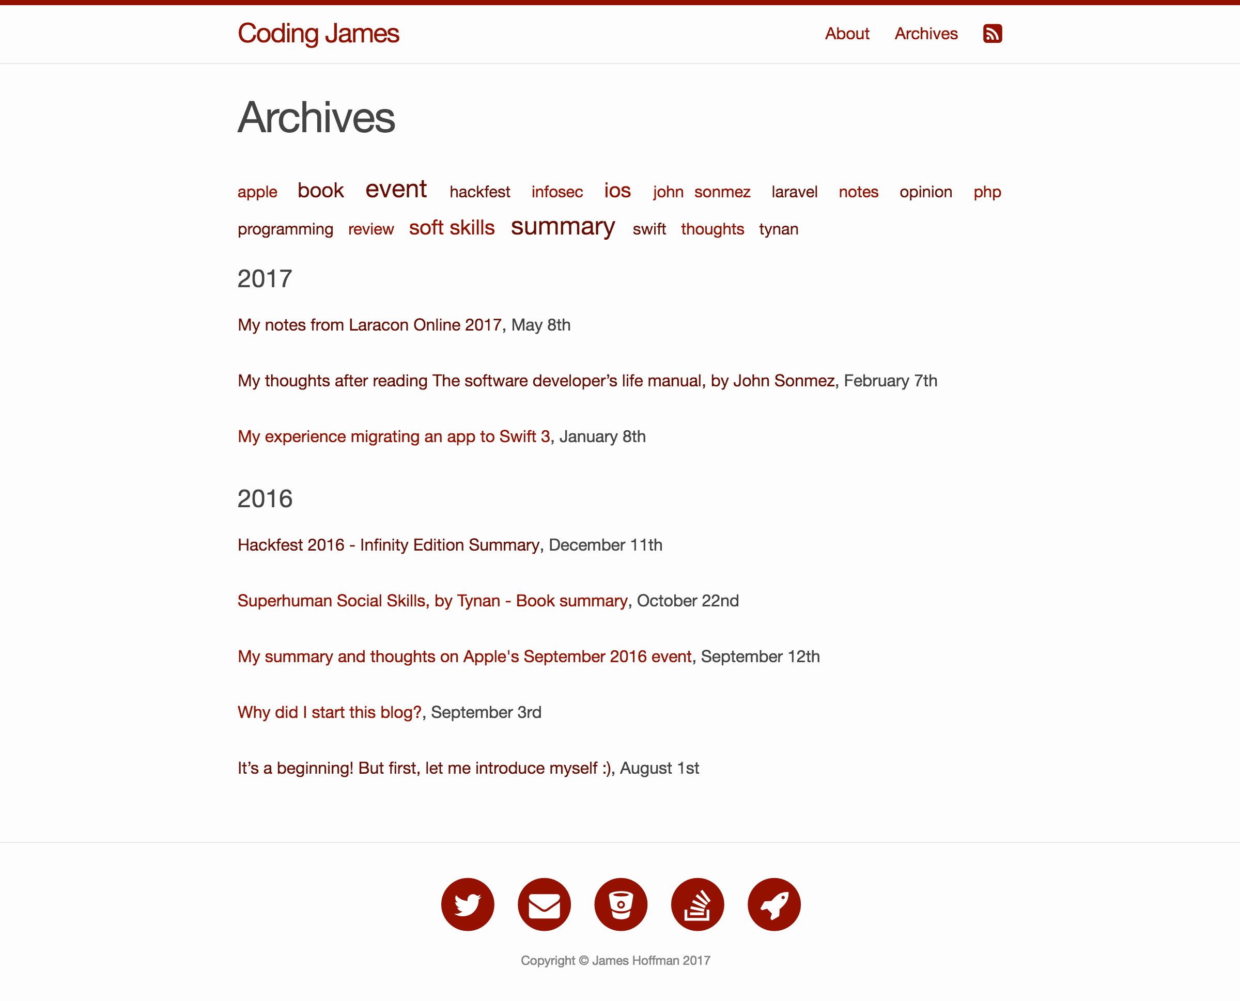
Task: Click the Stack Exchange icon in footer
Action: (696, 904)
